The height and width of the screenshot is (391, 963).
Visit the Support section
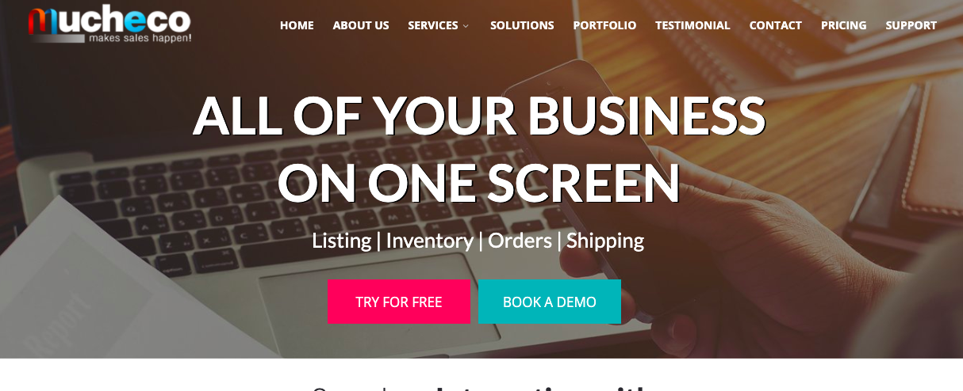tap(911, 25)
